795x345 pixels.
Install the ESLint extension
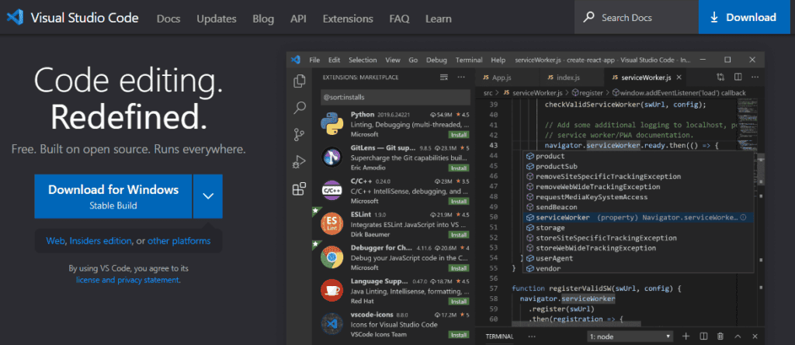tap(459, 235)
